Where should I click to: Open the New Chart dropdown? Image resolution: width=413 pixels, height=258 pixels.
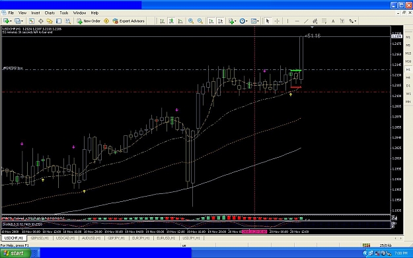(x=7, y=21)
